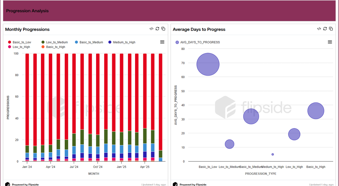Toggle Low_to_High legend series

pyautogui.click(x=19, y=47)
